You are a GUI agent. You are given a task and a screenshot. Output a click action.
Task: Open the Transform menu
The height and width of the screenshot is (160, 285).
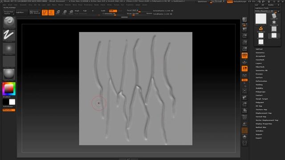pos(130,5)
